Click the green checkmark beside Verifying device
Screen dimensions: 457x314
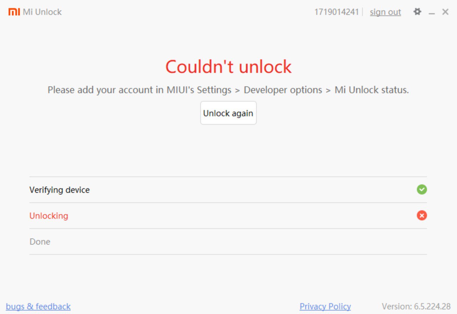pyautogui.click(x=422, y=189)
